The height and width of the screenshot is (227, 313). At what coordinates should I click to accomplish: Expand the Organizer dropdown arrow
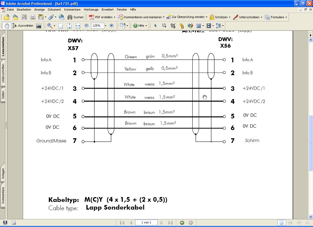tap(46, 17)
